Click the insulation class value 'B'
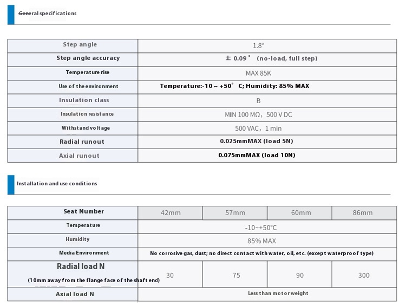Image resolution: width=406 pixels, height=308 pixels. (x=258, y=101)
